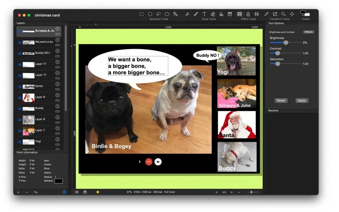
Task: Toggle visibility of Layer 7
Action: 19,131
